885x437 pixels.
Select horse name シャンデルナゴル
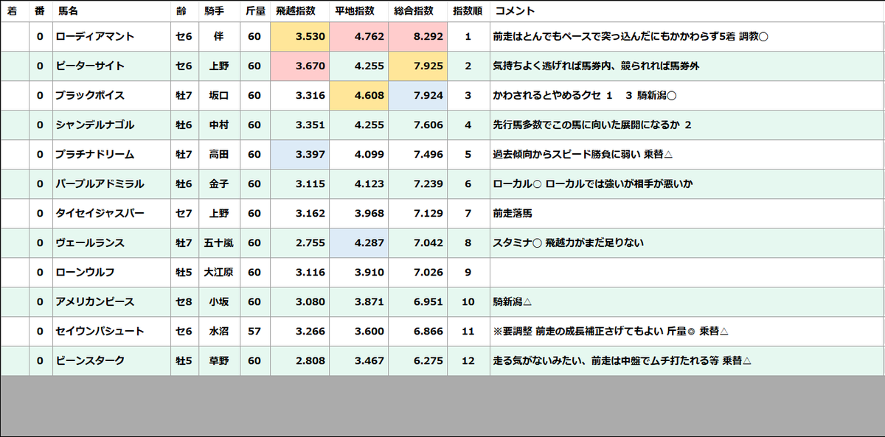click(95, 125)
